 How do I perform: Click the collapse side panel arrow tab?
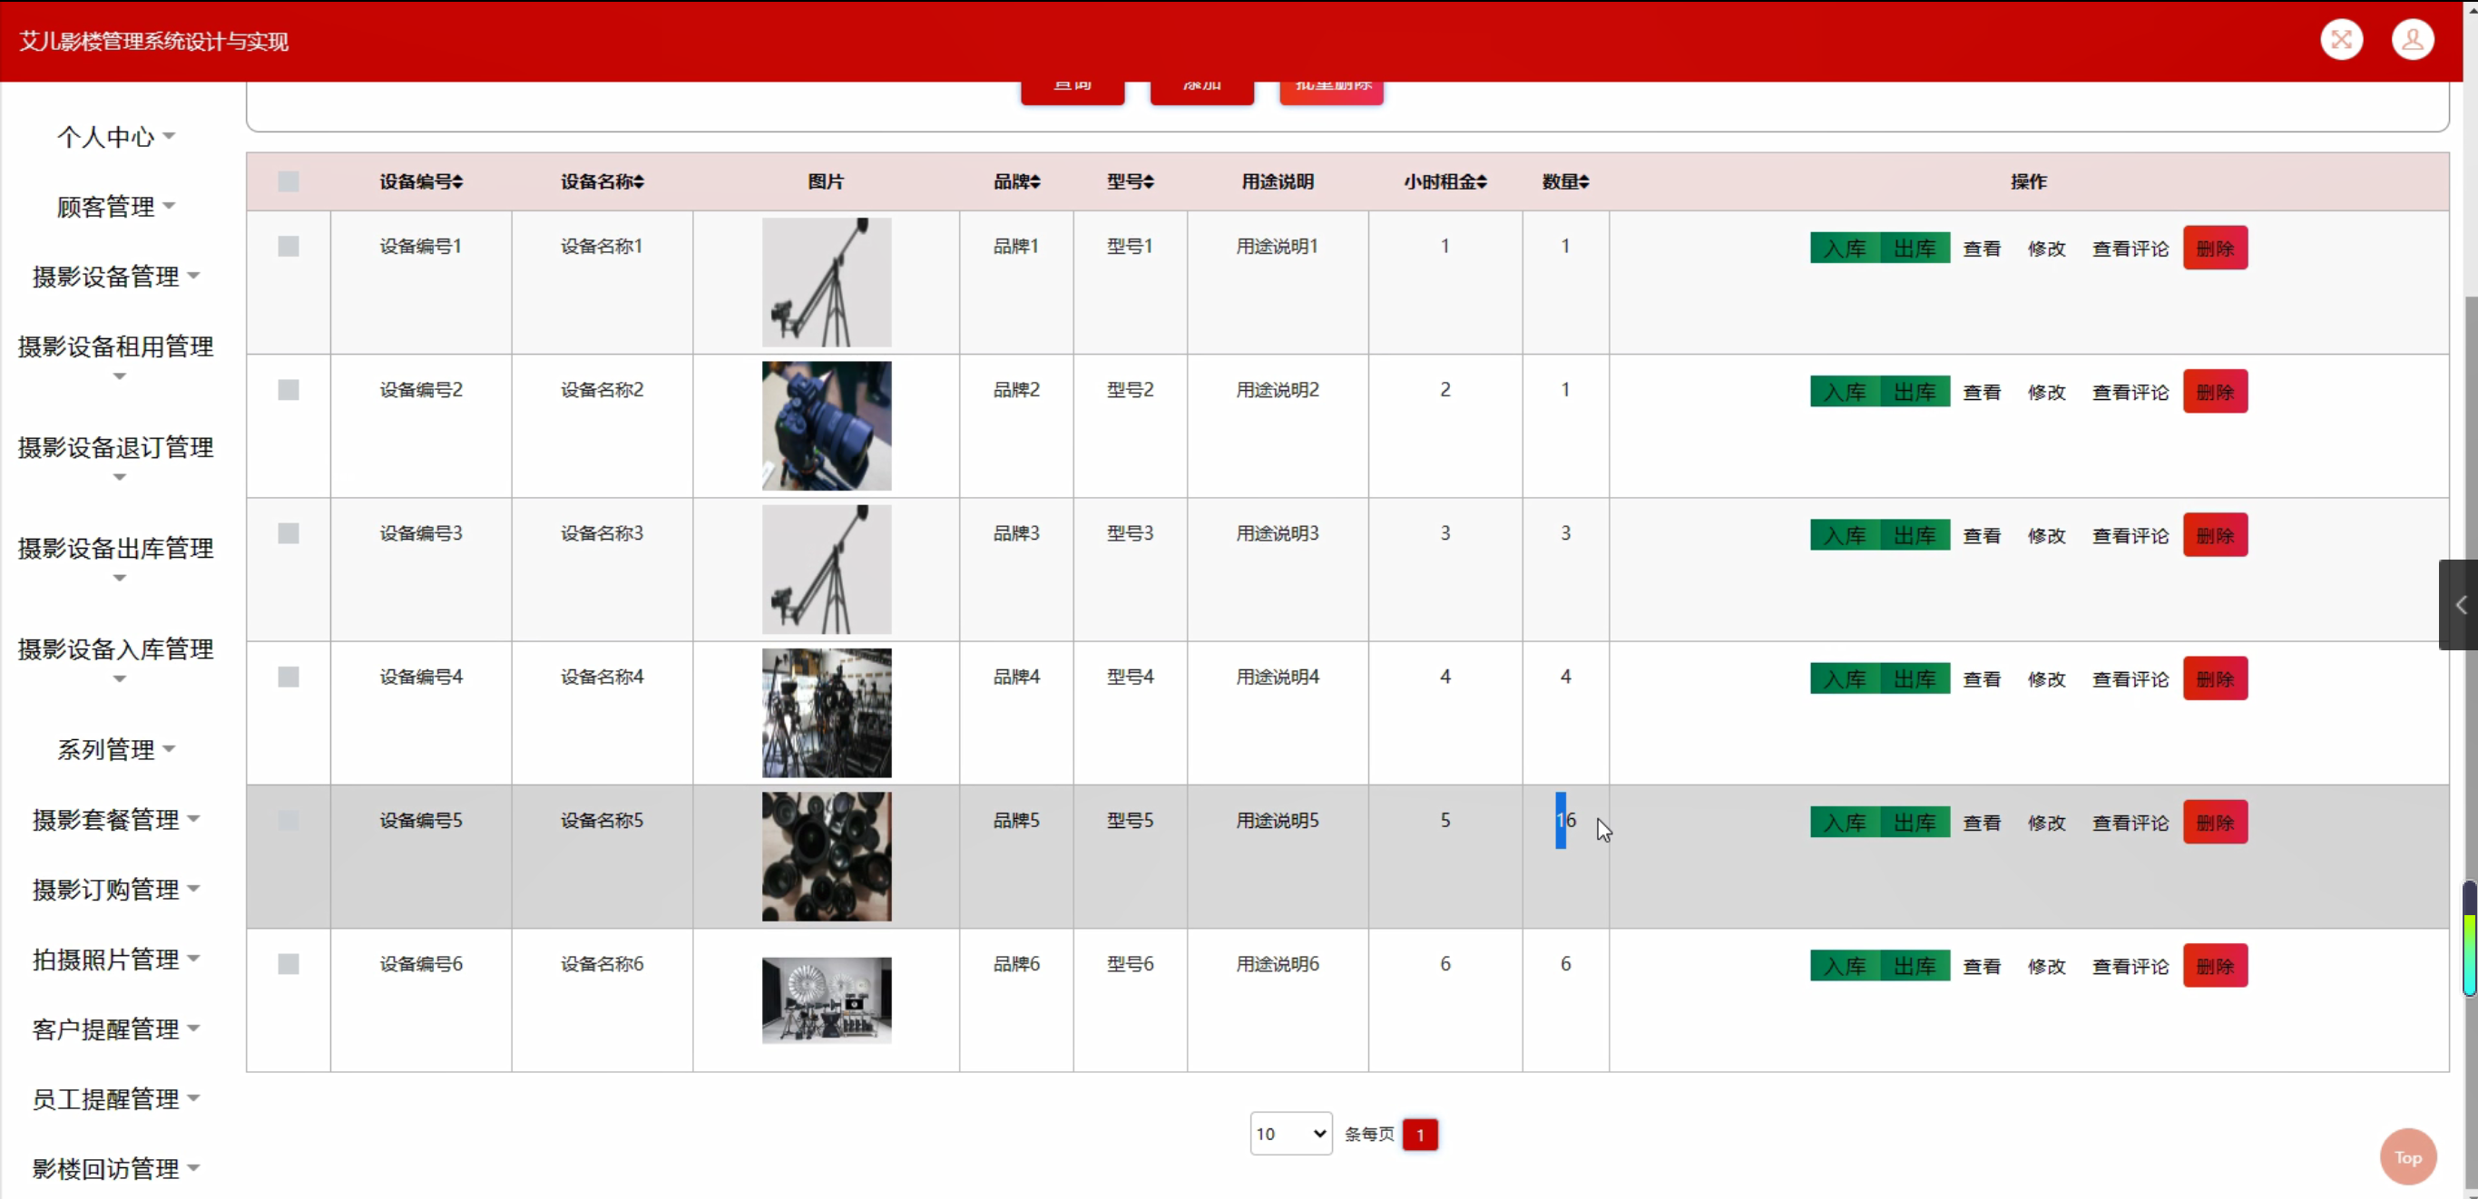(x=2460, y=605)
